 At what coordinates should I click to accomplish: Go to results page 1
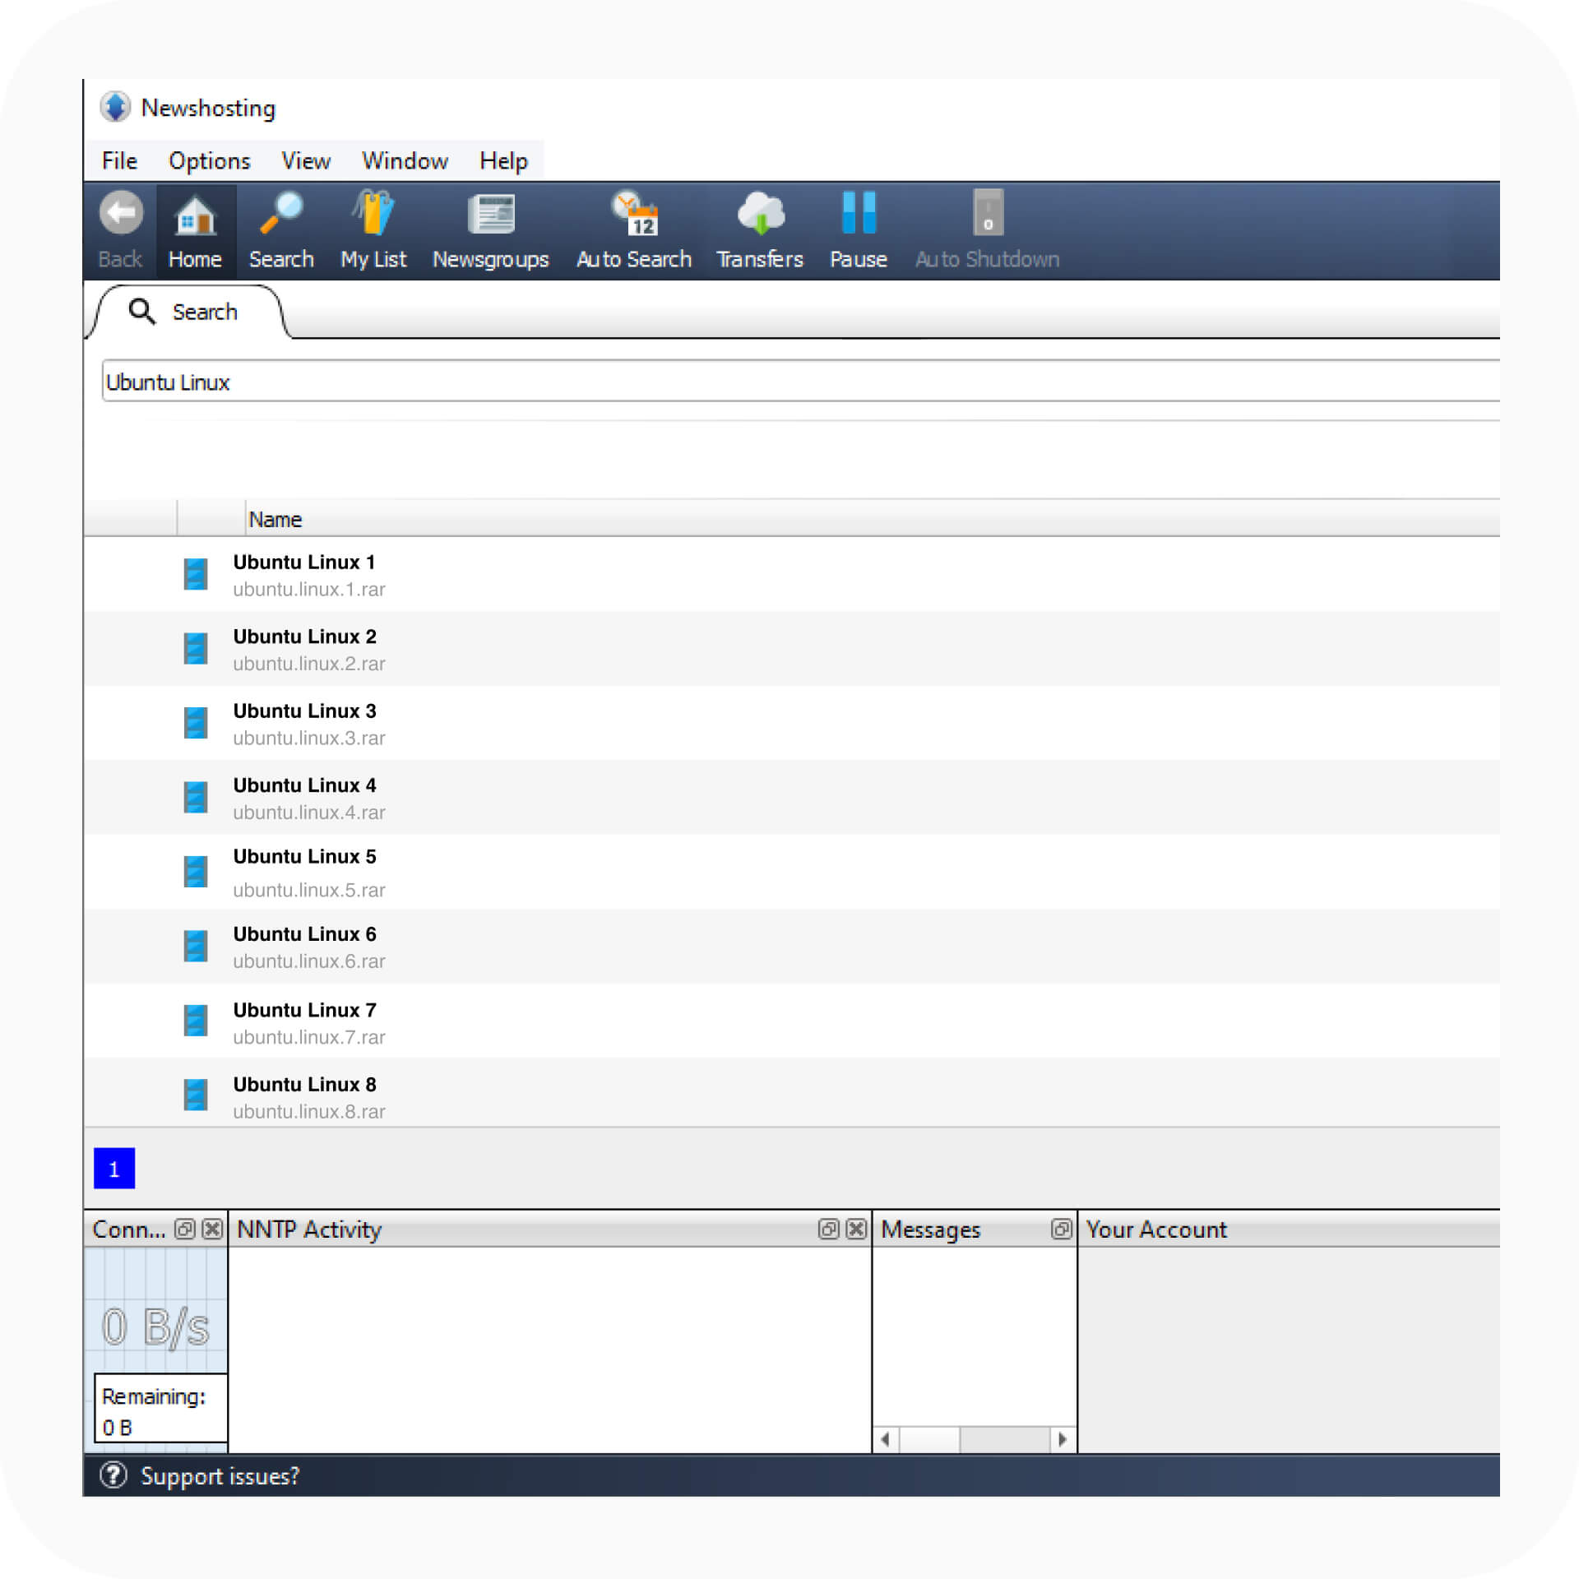tap(114, 1168)
